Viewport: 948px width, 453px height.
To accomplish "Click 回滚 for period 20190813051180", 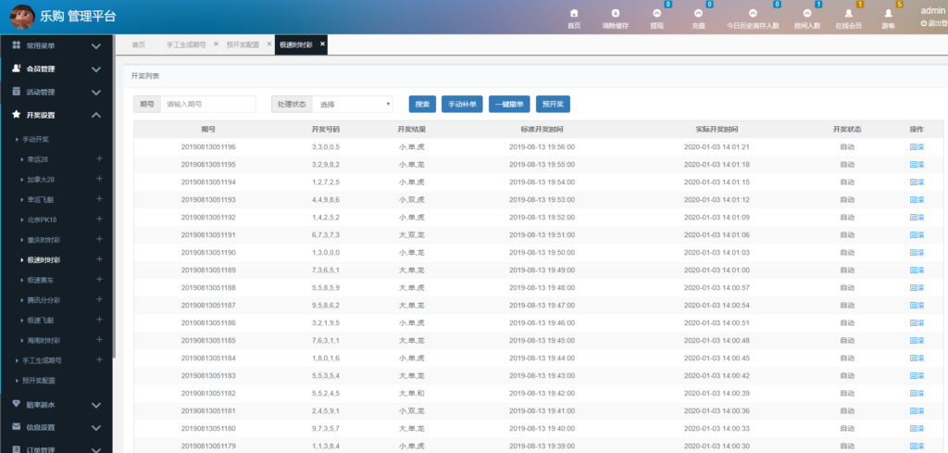I will (917, 428).
